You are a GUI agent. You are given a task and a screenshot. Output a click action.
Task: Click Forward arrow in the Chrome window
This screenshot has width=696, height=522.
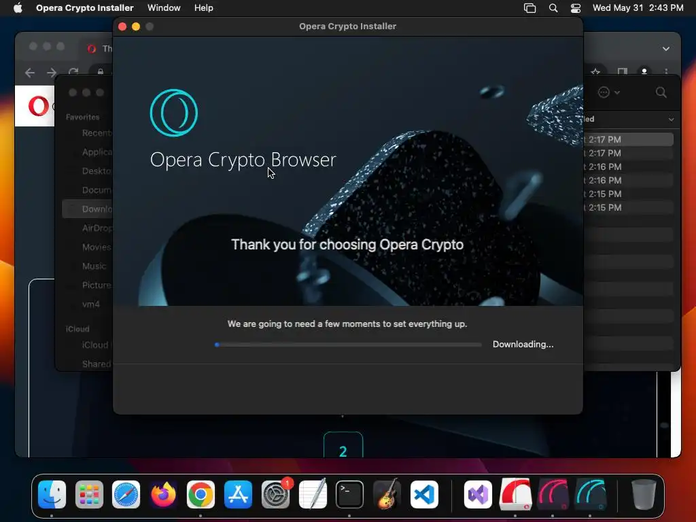52,72
